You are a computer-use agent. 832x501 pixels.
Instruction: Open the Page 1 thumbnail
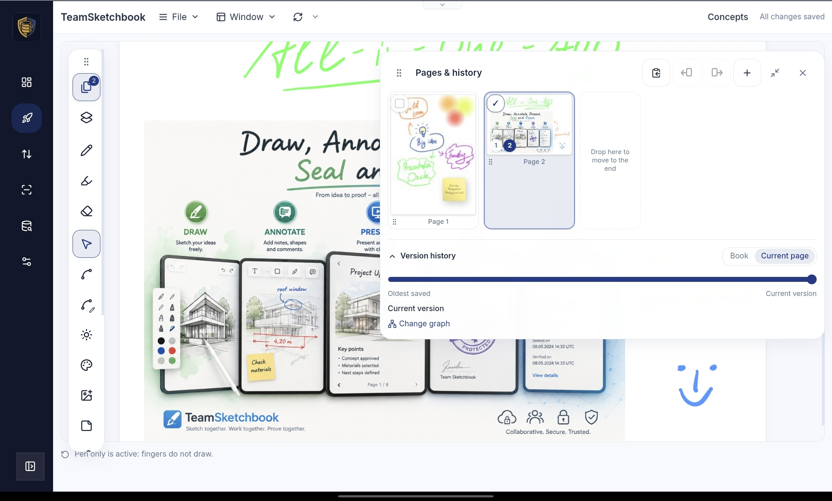coord(433,155)
